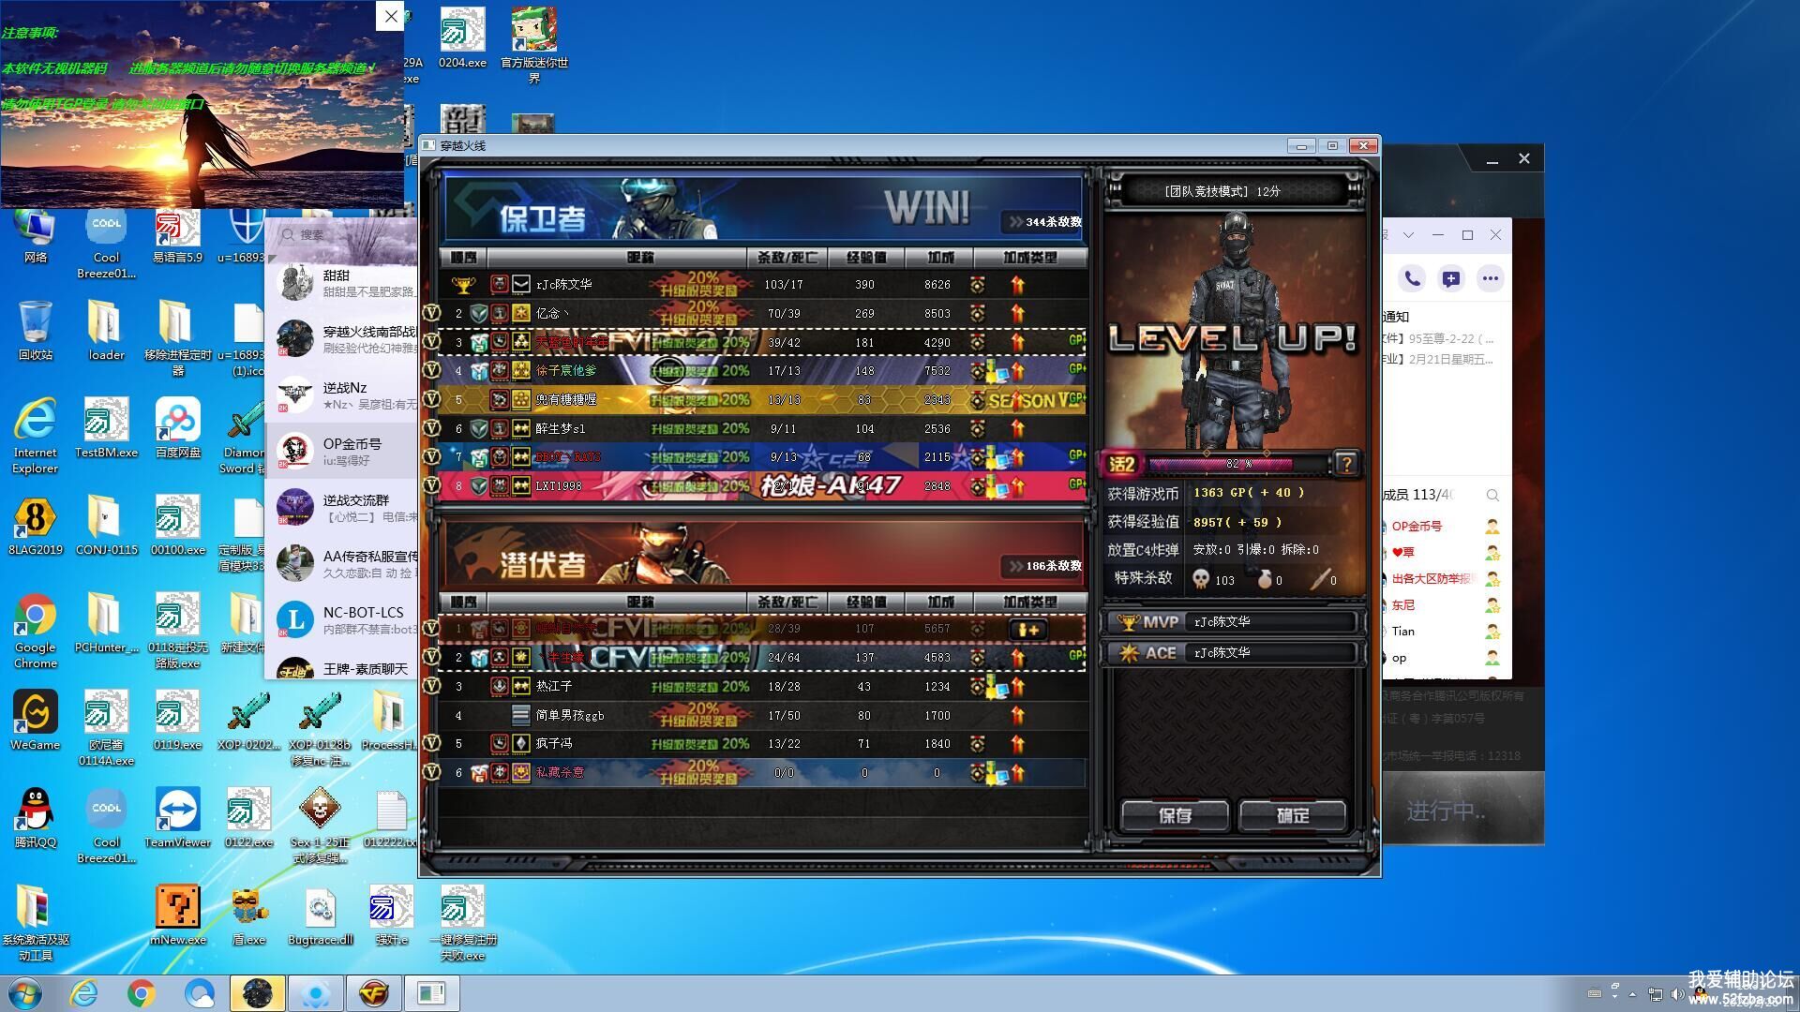The width and height of the screenshot is (1800, 1012).
Task: Open Bugtrace.dll file icon
Action: click(321, 915)
